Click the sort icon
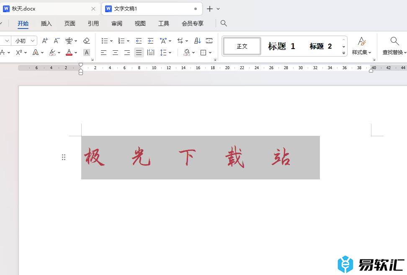 (198, 41)
